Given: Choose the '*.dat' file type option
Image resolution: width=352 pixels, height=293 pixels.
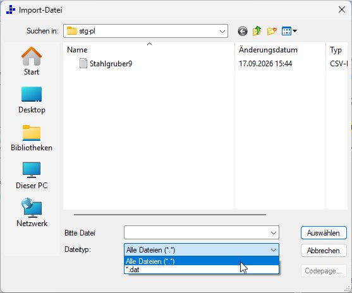Looking at the screenshot, I should tap(202, 270).
